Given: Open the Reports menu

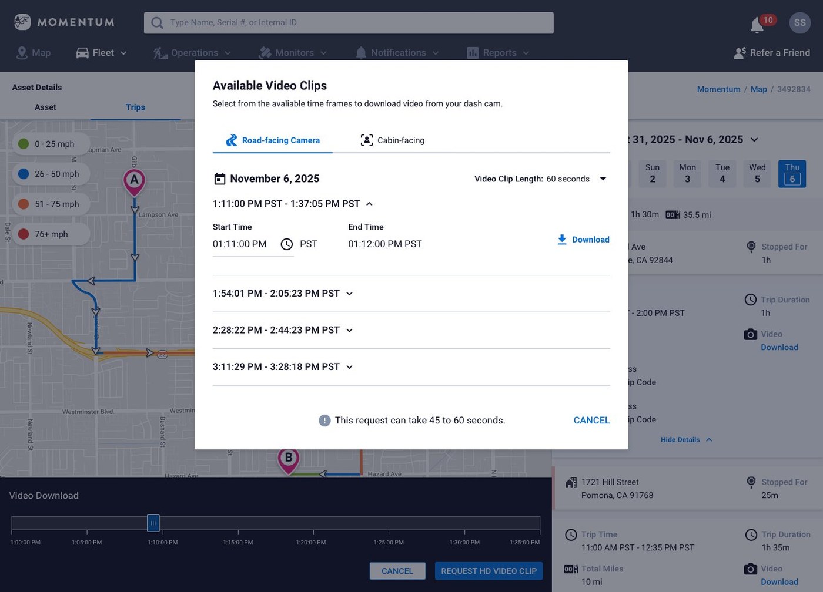Looking at the screenshot, I should [x=499, y=52].
